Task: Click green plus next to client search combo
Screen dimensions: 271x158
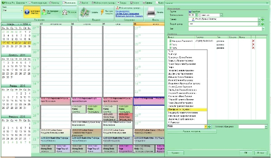Action: pos(209,126)
